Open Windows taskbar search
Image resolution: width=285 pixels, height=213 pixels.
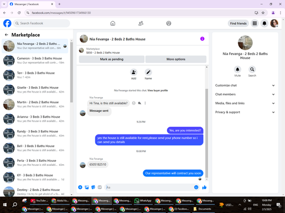tap(15, 204)
